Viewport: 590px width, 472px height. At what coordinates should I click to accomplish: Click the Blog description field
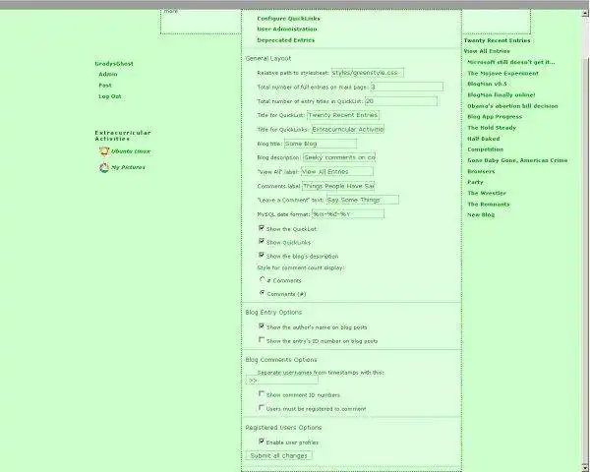[339, 157]
